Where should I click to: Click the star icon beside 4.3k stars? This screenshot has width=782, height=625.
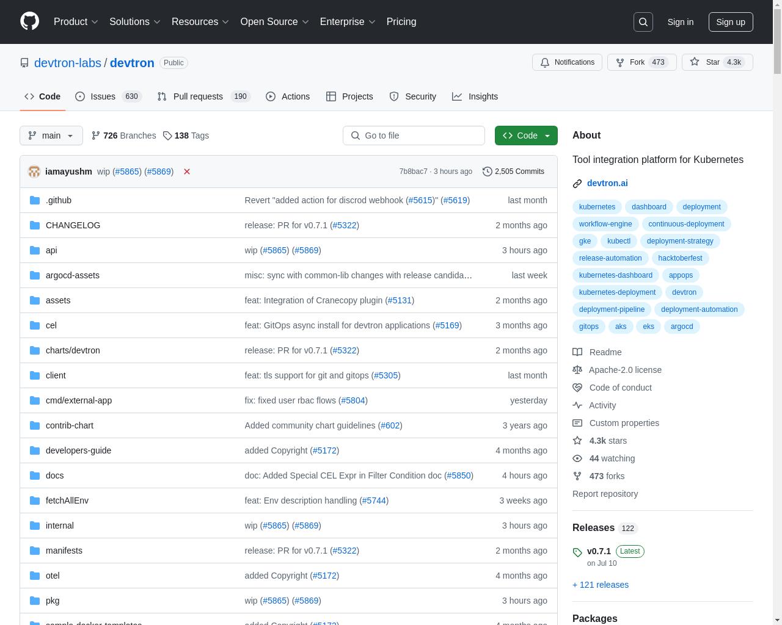pyautogui.click(x=577, y=441)
